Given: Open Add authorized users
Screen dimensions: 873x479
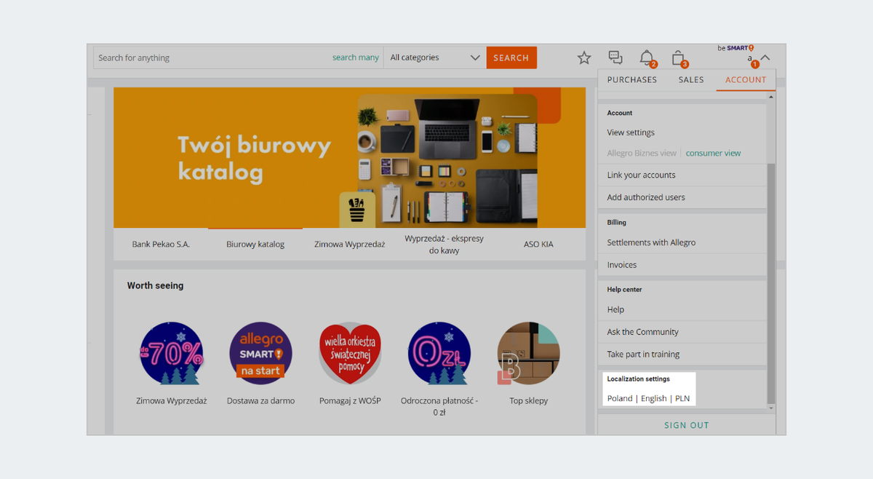Looking at the screenshot, I should tap(646, 197).
